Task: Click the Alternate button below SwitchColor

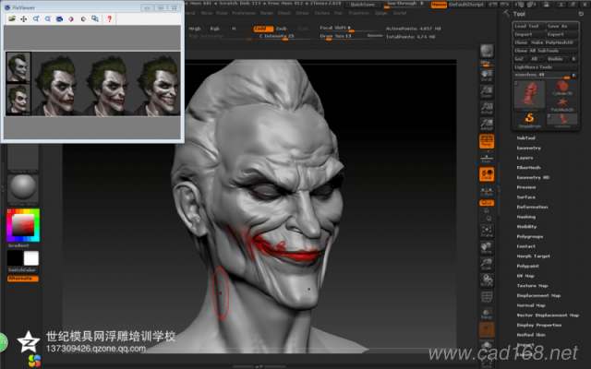Action: pos(22,279)
